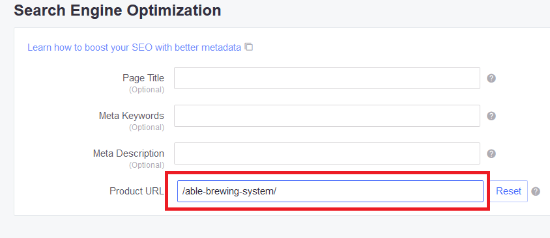Click (Optional) text below Meta Keywords
This screenshot has width=550, height=238.
[147, 127]
